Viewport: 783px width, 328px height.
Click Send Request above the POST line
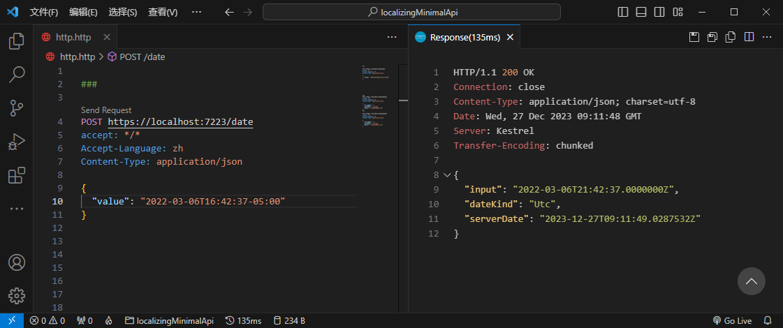pyautogui.click(x=106, y=110)
